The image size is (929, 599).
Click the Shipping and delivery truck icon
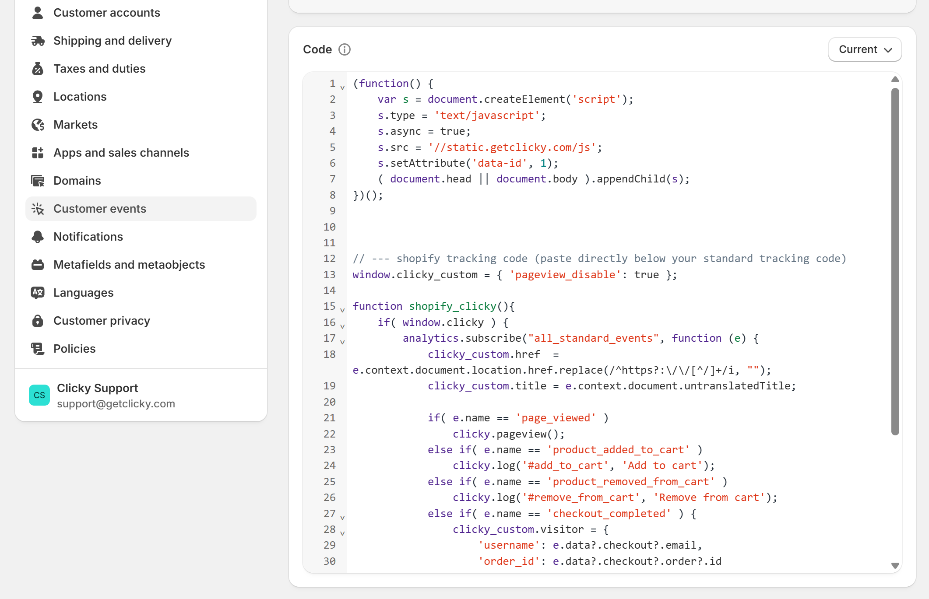tap(38, 41)
